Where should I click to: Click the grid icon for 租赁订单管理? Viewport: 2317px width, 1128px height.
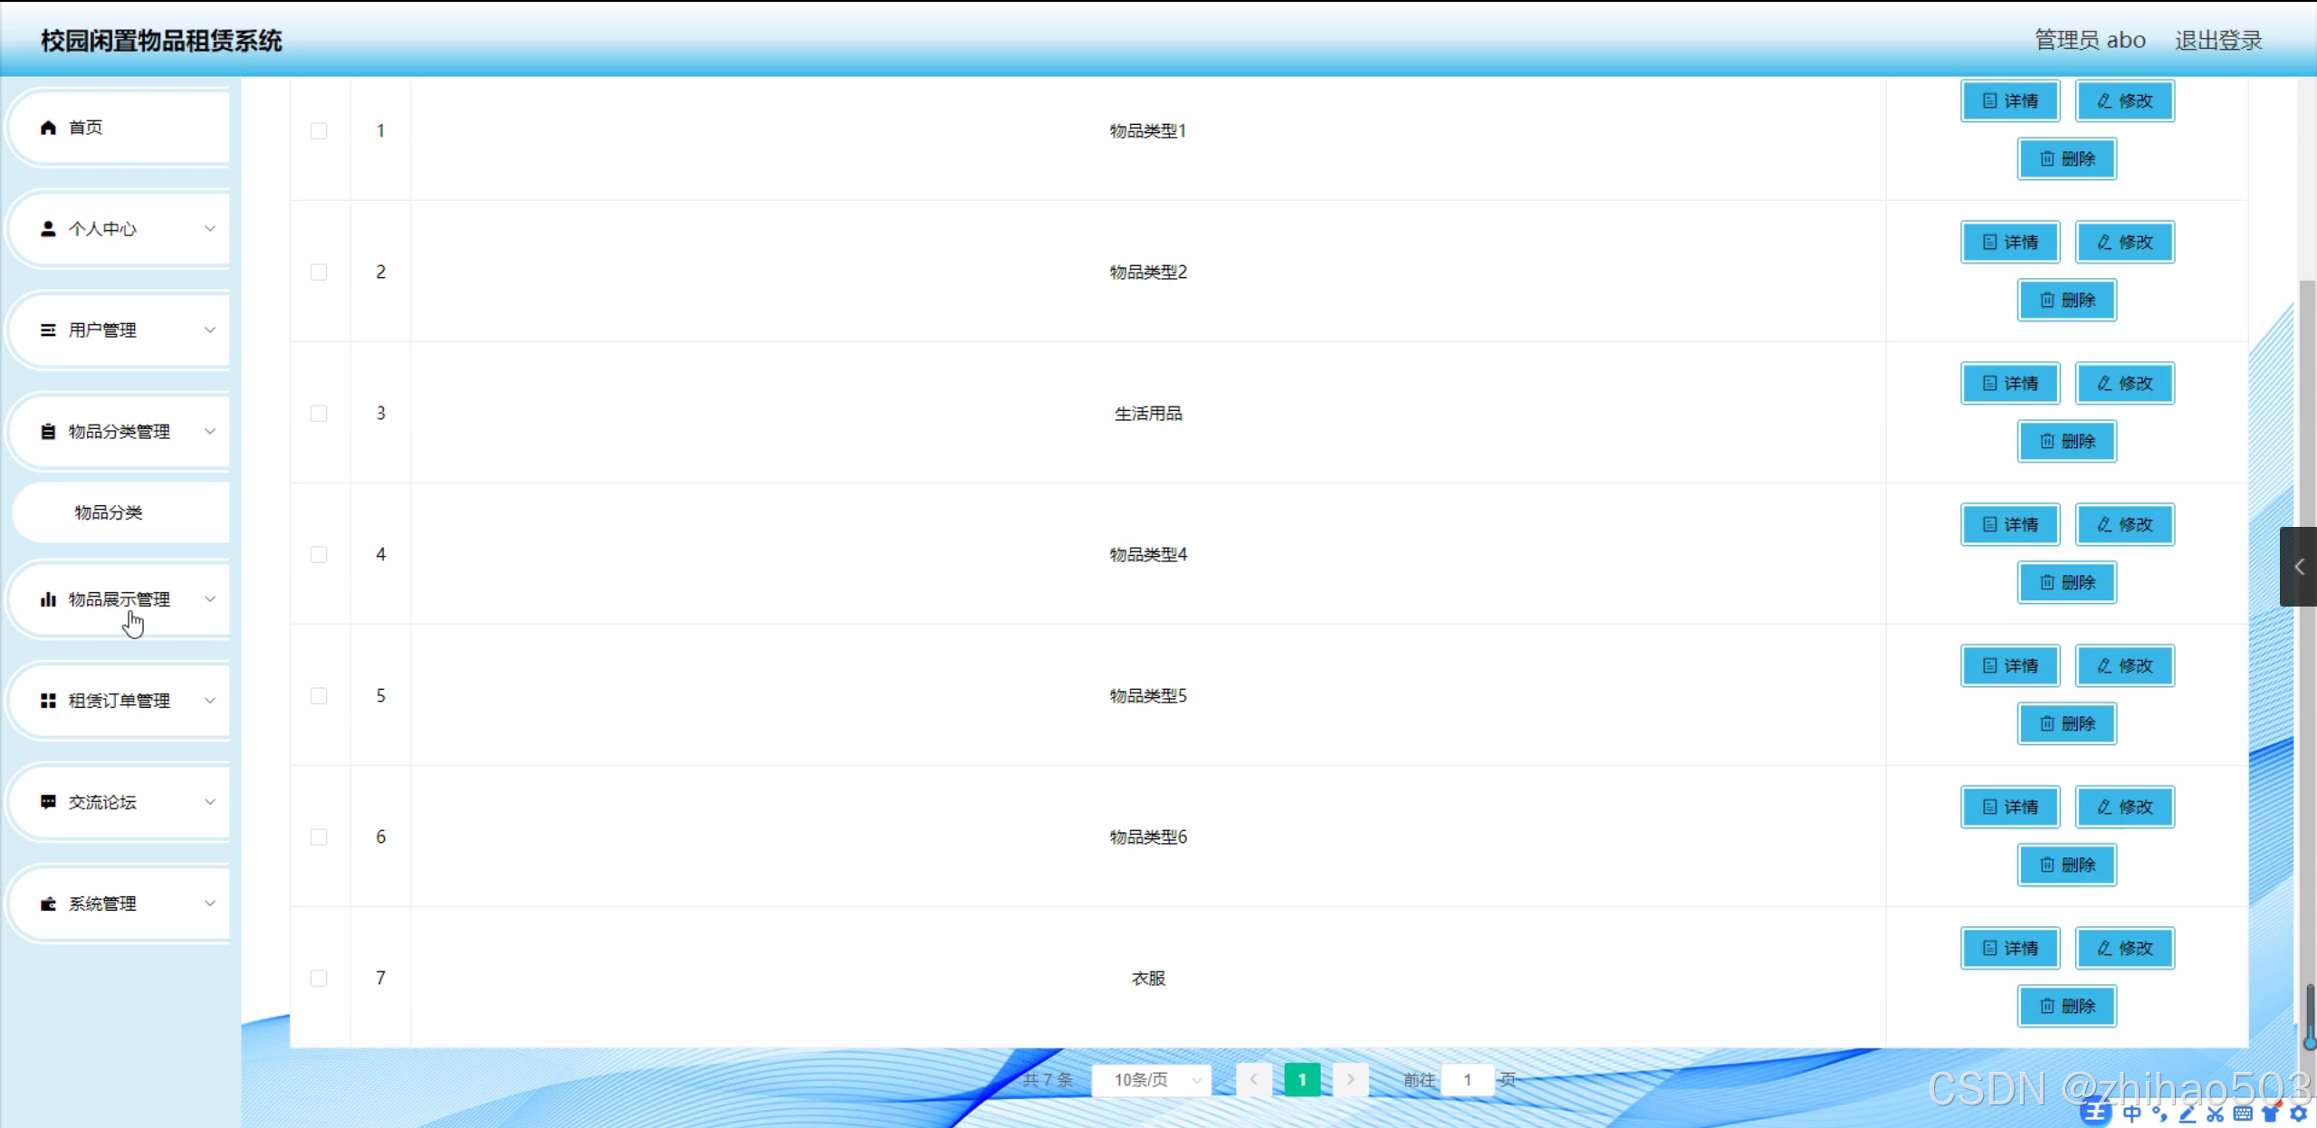pyautogui.click(x=48, y=701)
